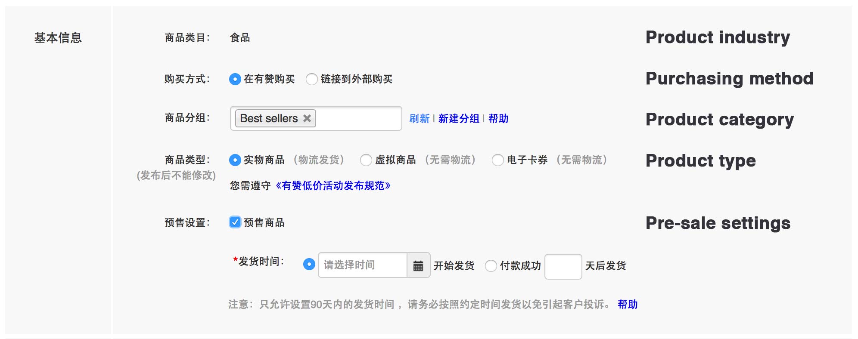The height and width of the screenshot is (339, 858).
Task: Open the calendar date picker icon
Action: tap(418, 265)
